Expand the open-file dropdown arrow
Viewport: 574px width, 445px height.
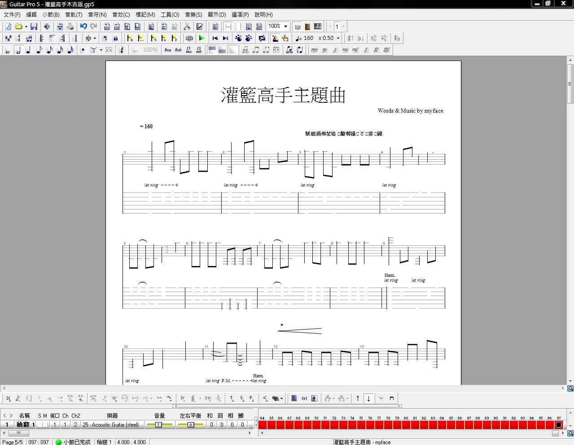[x=26, y=26]
